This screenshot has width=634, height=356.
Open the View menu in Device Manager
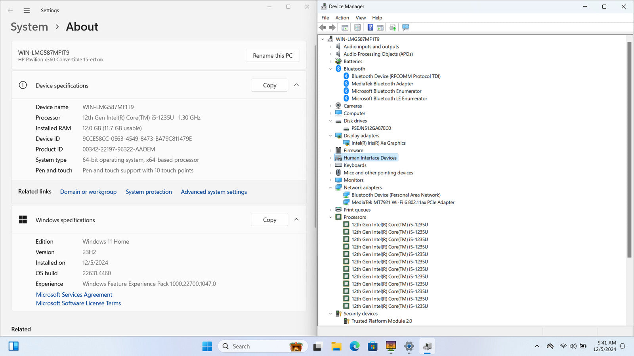[x=361, y=18]
